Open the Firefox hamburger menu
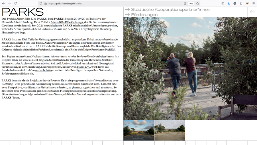The height and width of the screenshot is (145, 257). 253,4
